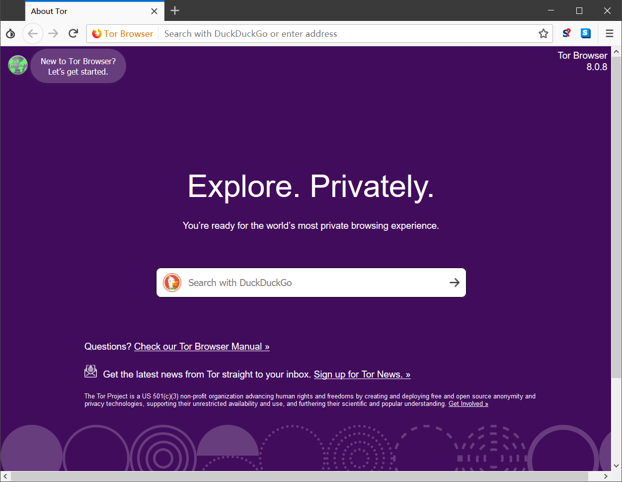This screenshot has width=622, height=482.
Task: Click the vertical scrollbar thumb
Action: [617, 217]
